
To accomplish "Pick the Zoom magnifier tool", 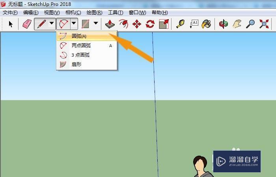I will (x=250, y=24).
